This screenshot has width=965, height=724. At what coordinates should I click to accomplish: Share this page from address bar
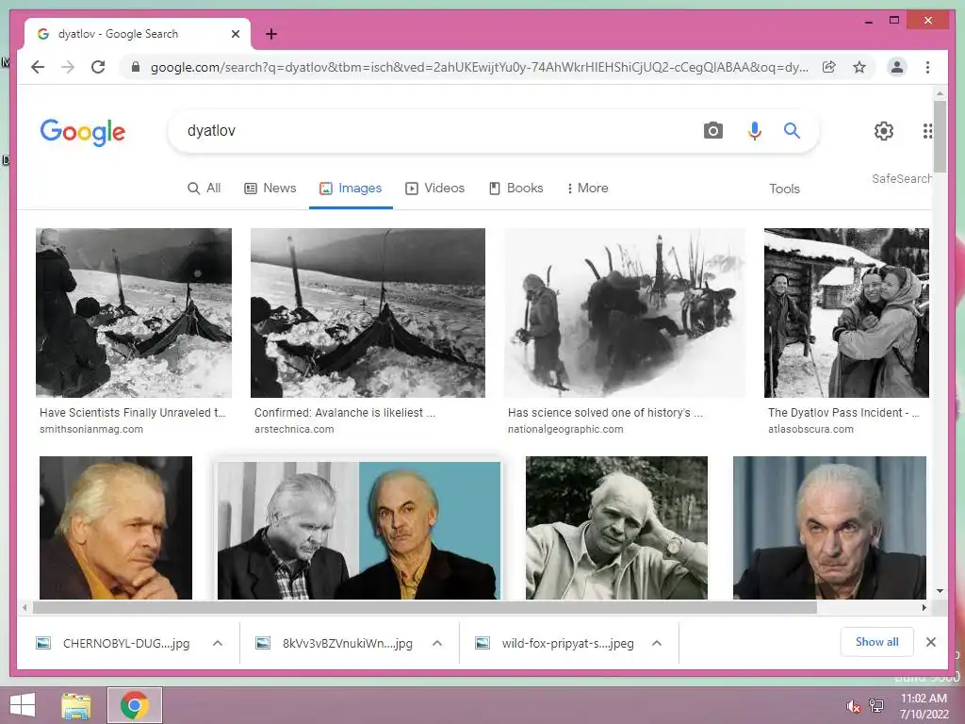pyautogui.click(x=829, y=67)
